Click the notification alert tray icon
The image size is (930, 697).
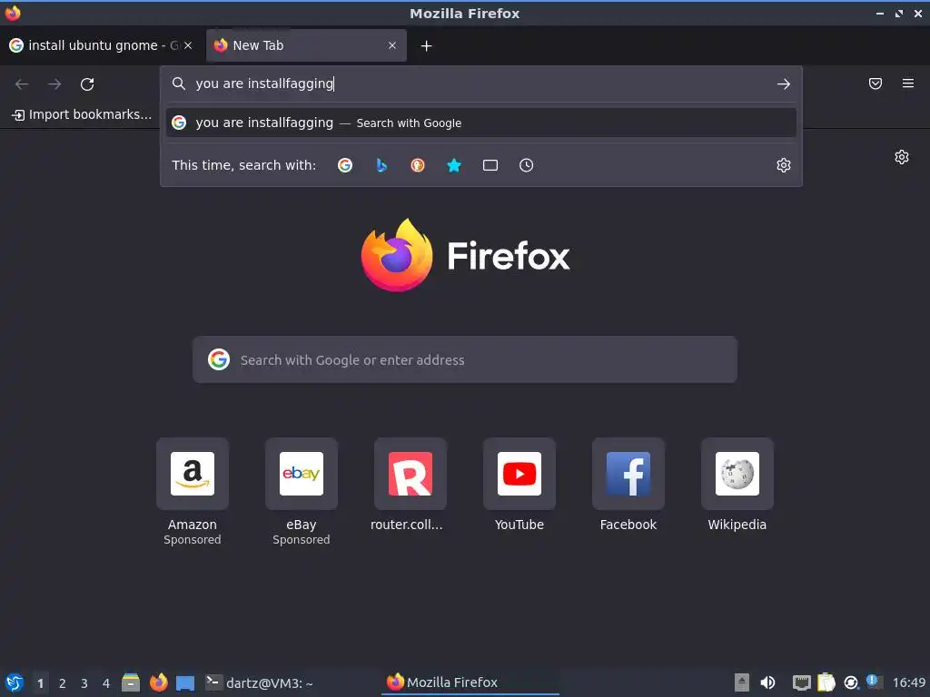coord(874,682)
